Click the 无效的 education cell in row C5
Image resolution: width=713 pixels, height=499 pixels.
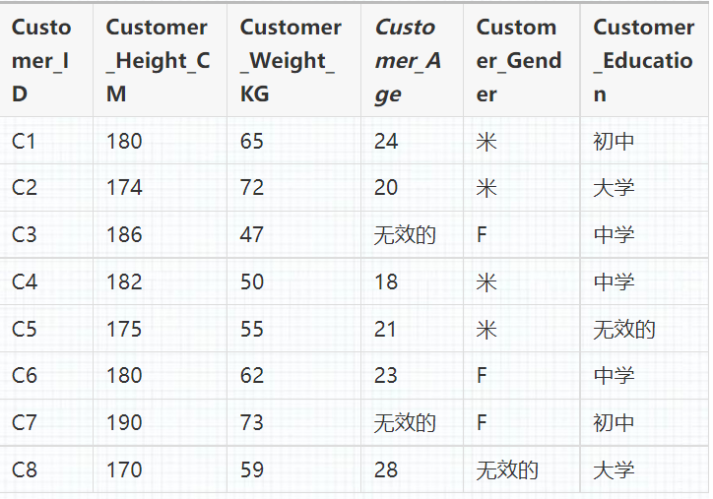tap(624, 330)
